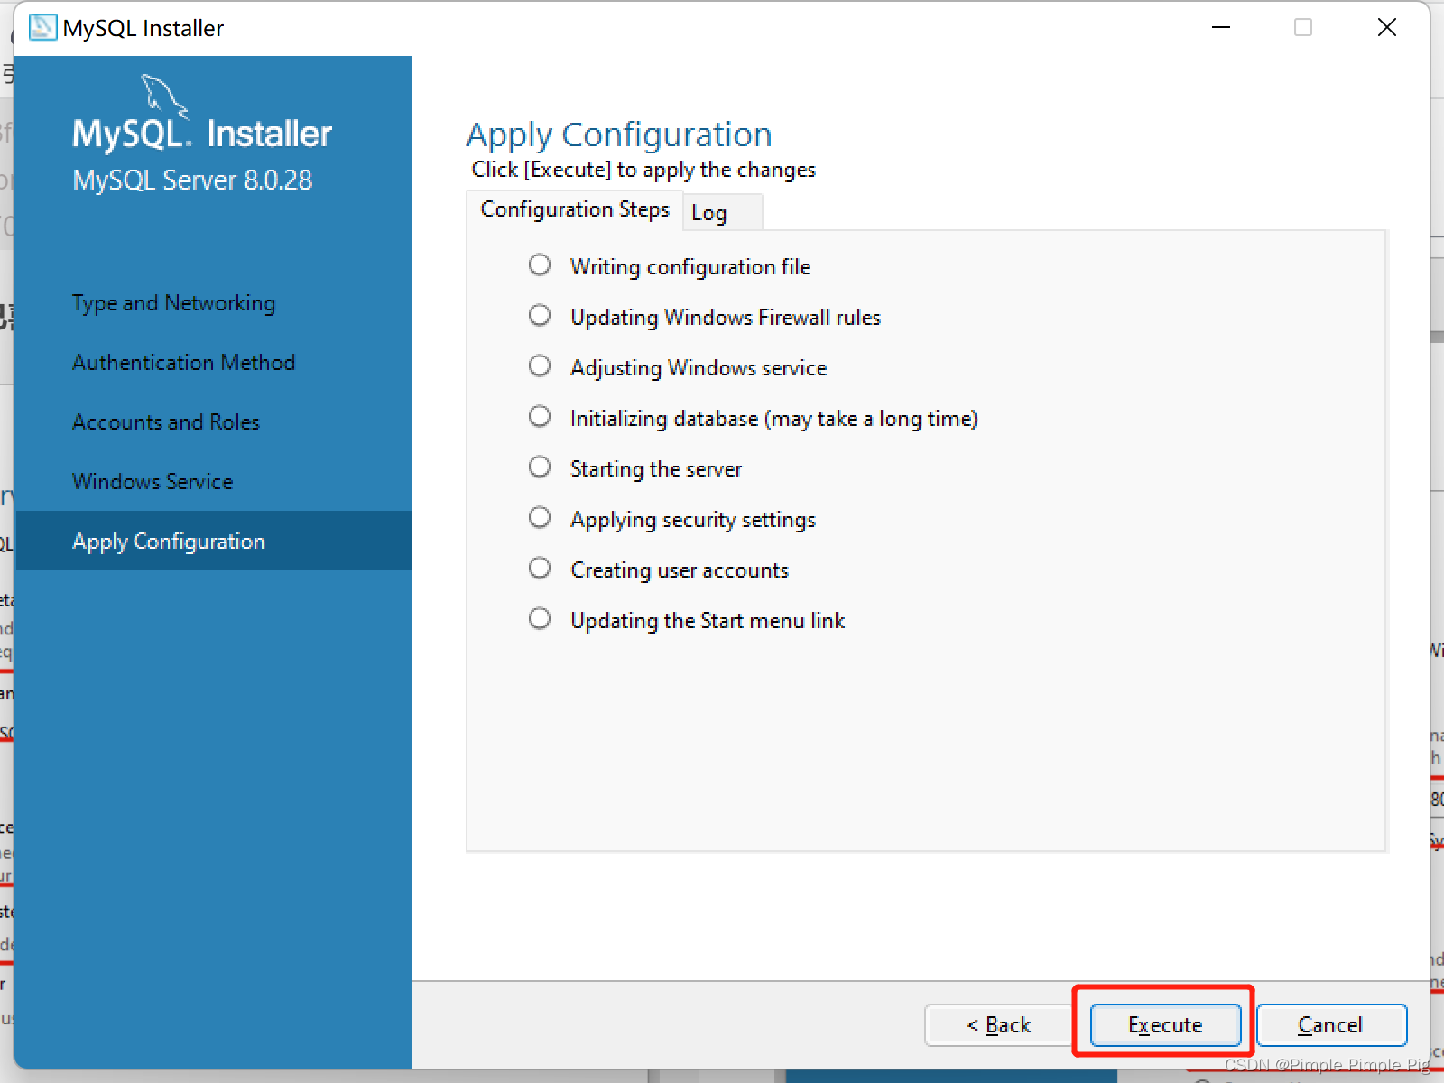The width and height of the screenshot is (1444, 1083).
Task: Switch to the Log tab
Action: pos(722,213)
